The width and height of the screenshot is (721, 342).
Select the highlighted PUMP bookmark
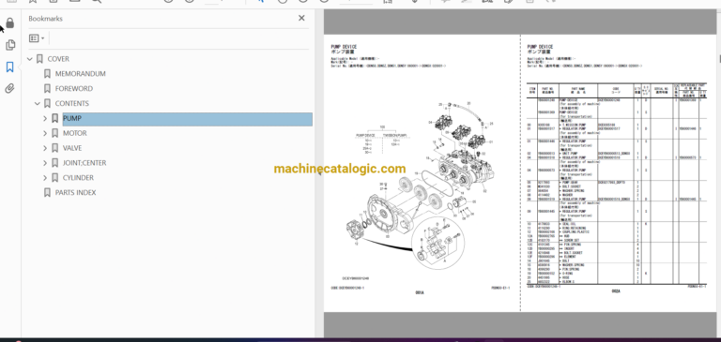coord(187,119)
